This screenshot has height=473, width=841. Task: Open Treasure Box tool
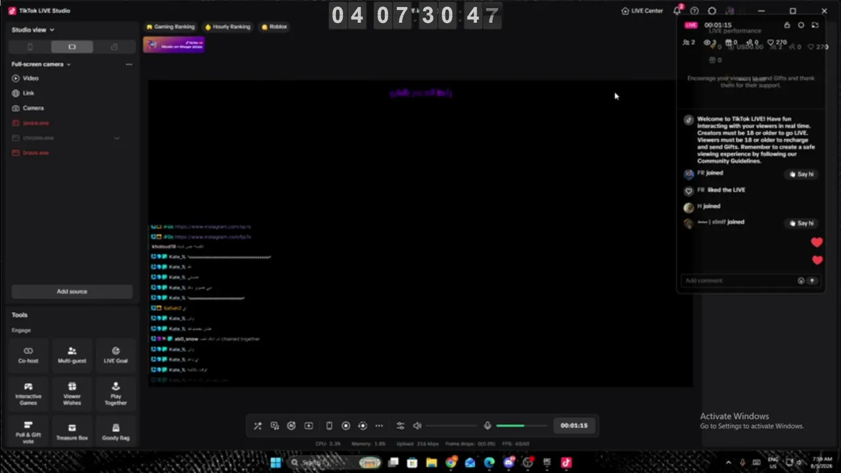(x=72, y=432)
